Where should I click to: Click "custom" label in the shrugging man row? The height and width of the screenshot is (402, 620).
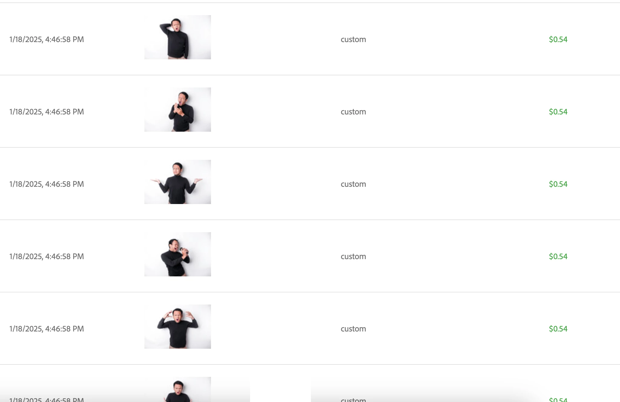click(353, 184)
